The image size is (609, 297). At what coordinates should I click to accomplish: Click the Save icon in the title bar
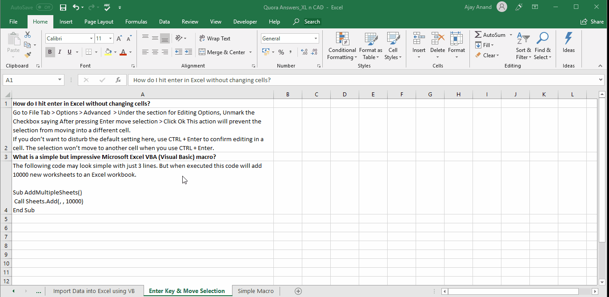coord(63,7)
